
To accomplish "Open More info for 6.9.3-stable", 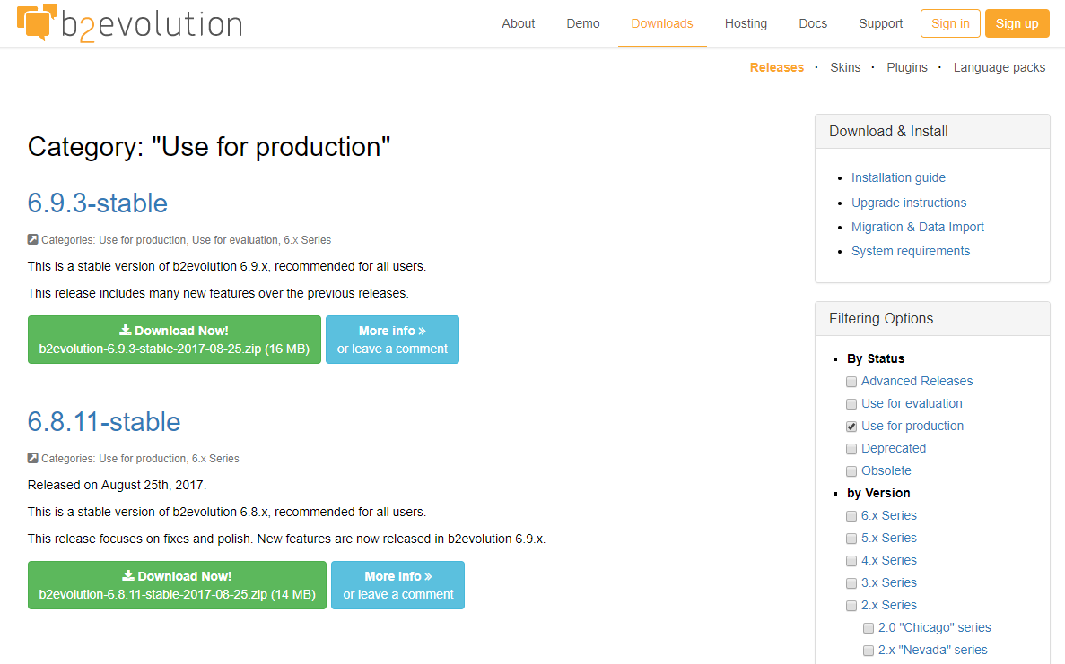I will pos(393,340).
